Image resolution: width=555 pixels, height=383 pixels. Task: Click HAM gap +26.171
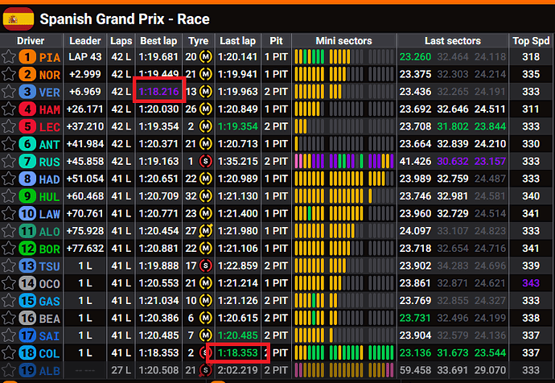point(85,109)
